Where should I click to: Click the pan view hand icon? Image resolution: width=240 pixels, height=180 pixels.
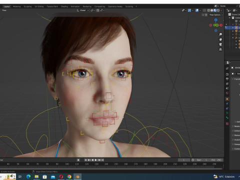pos(220,39)
